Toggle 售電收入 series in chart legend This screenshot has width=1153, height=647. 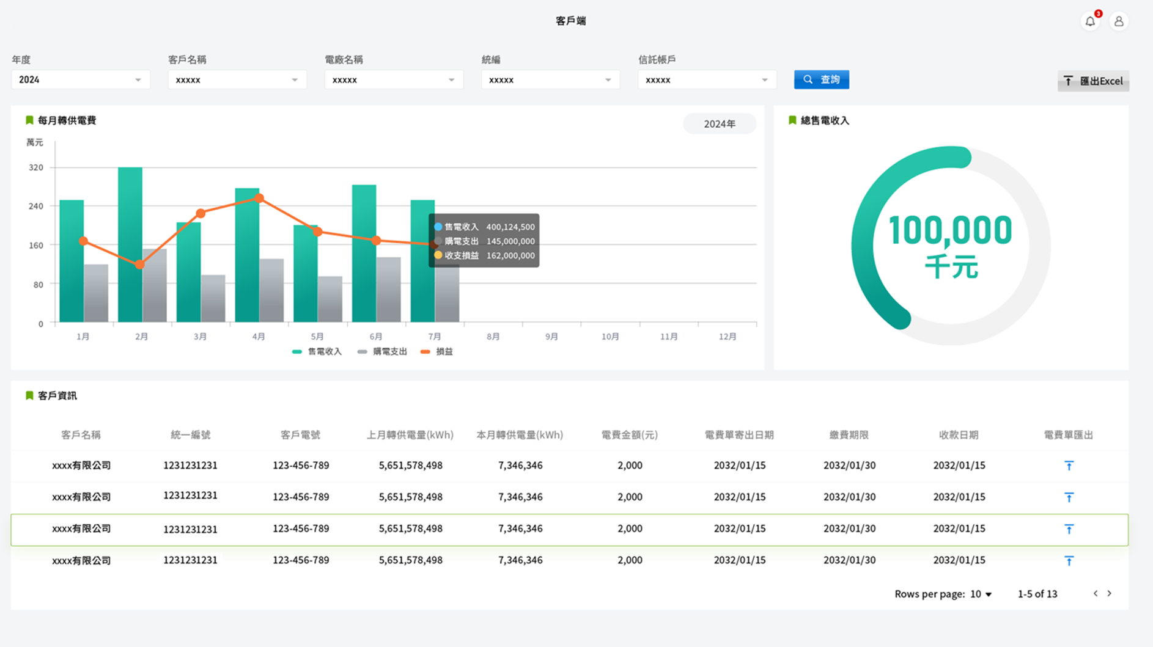317,351
